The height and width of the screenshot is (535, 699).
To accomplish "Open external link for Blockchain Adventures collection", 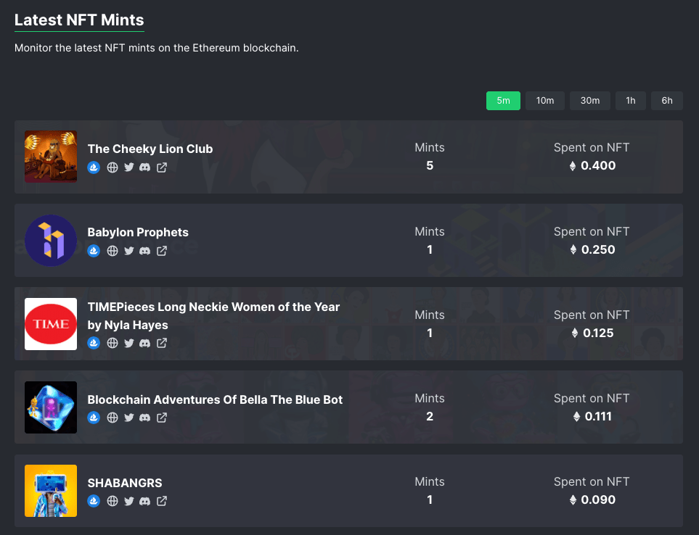I will pyautogui.click(x=161, y=418).
